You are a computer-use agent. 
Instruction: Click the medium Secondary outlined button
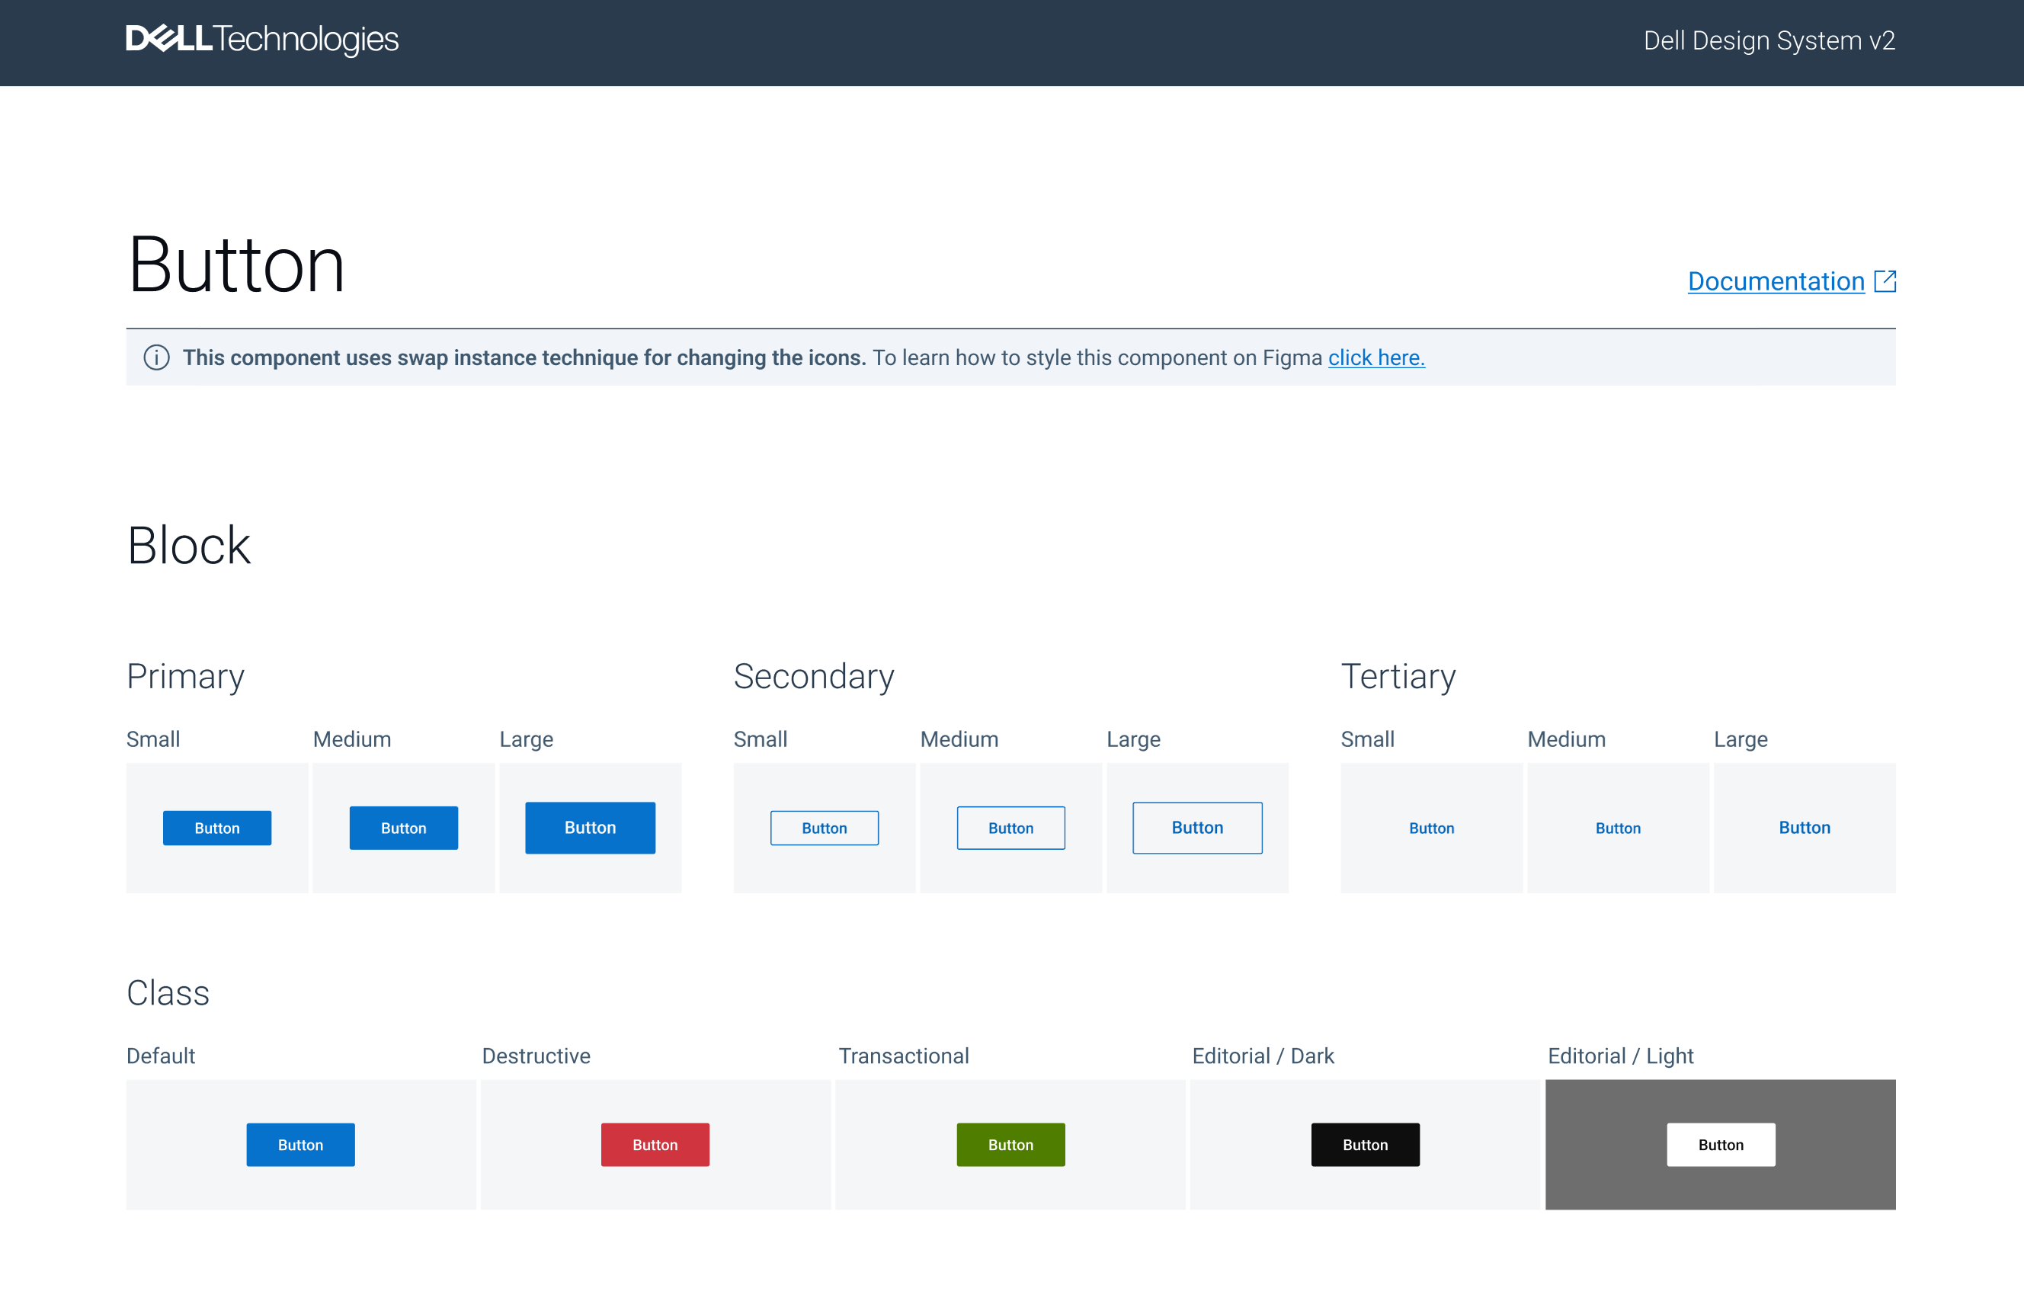pos(1010,828)
